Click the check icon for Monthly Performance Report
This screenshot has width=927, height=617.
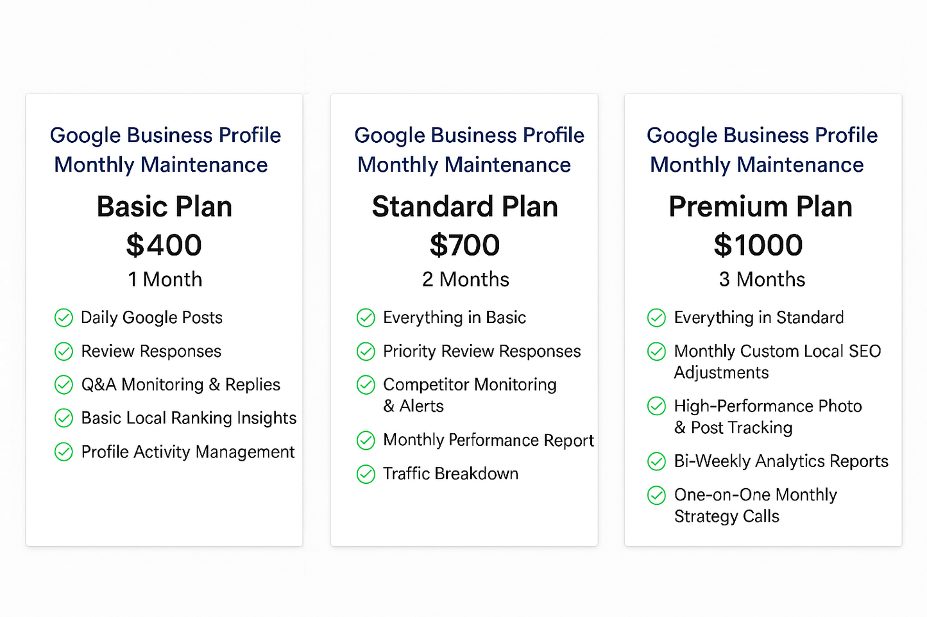366,440
